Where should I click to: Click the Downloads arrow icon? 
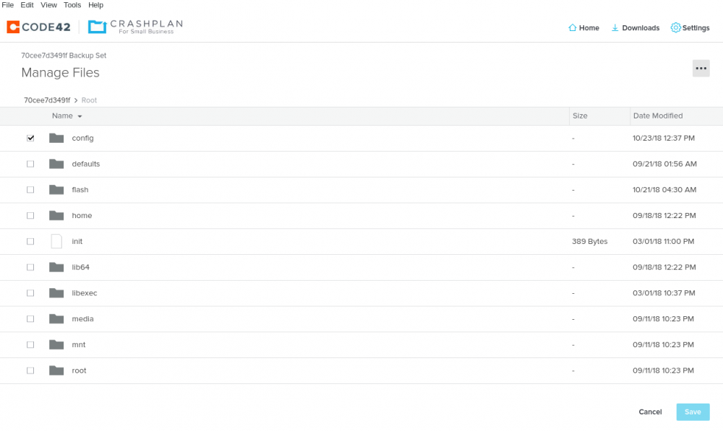615,27
